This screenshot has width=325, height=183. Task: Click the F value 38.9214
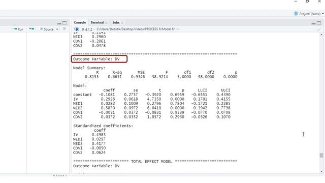point(160,77)
